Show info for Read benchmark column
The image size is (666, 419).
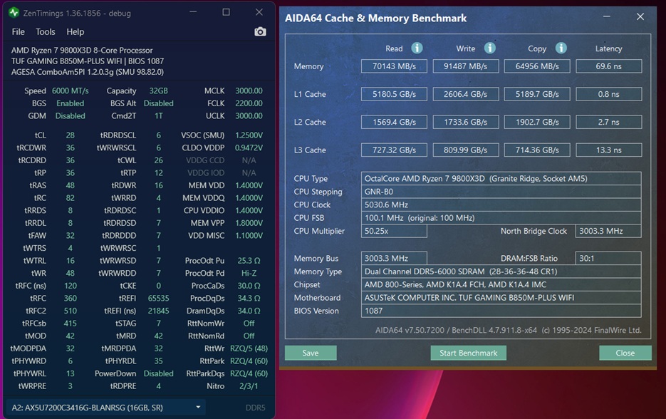coord(417,48)
